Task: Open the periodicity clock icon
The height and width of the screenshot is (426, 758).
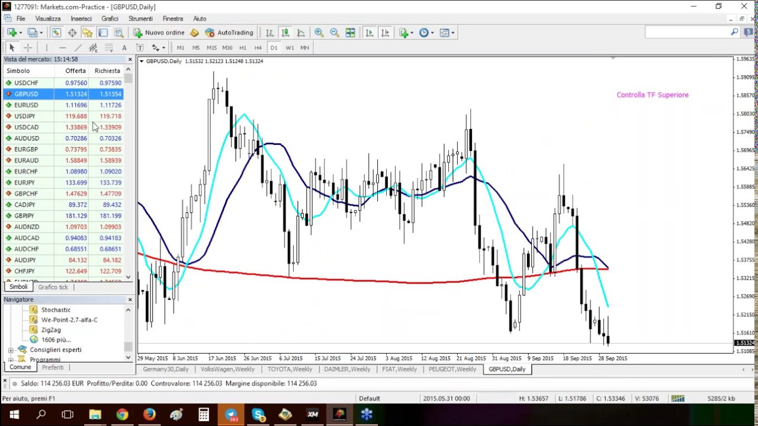Action: 424,33
